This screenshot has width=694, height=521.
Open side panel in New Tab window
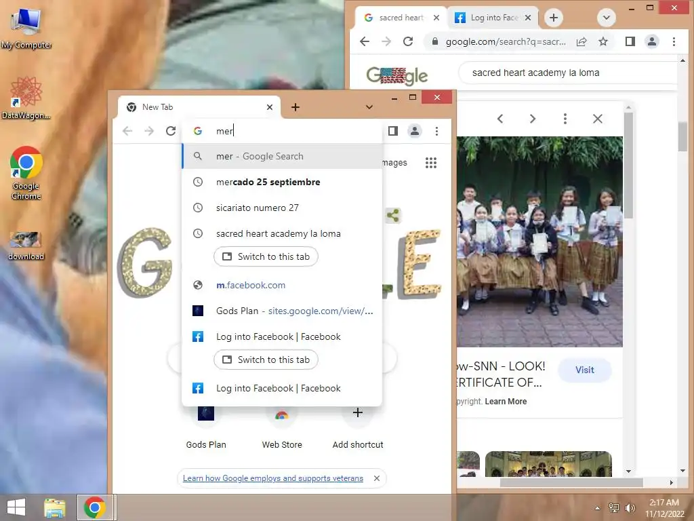393,131
